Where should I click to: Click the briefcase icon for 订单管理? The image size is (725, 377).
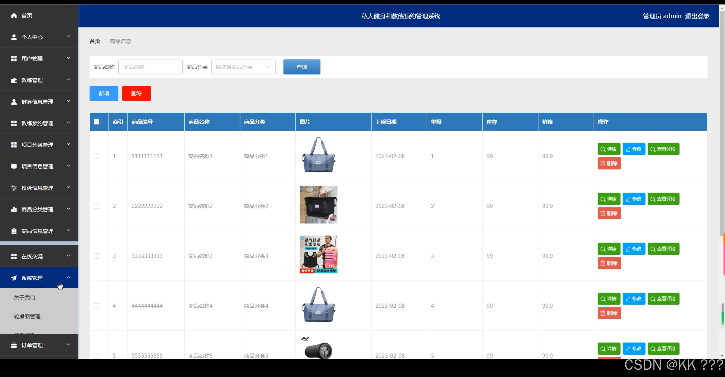pos(14,345)
